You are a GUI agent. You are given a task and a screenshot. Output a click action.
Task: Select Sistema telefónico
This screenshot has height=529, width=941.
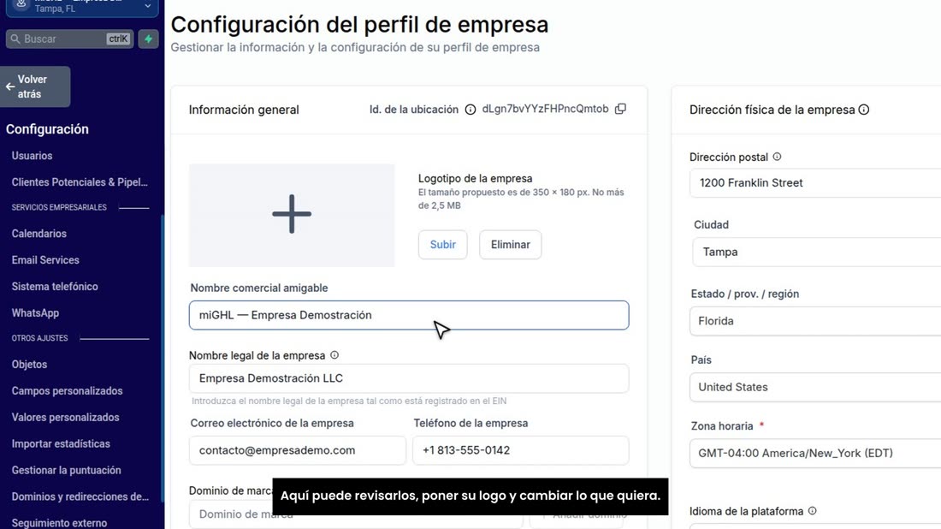click(55, 287)
